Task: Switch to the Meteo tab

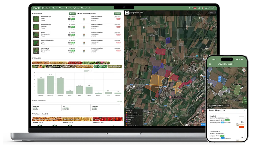Action: tap(76, 8)
